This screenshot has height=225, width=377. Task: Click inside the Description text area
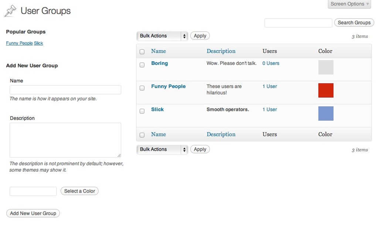click(65, 139)
